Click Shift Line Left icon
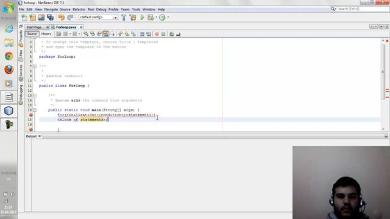390x219 pixels. point(142,34)
